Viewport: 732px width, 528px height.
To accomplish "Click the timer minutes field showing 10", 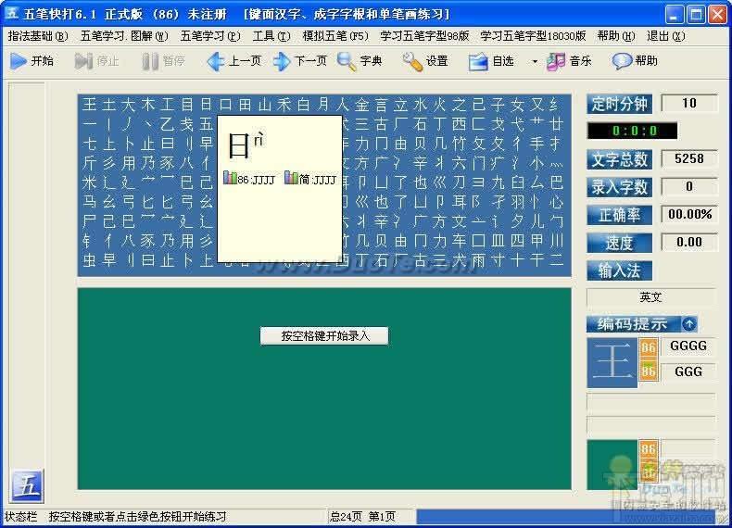I will (688, 104).
